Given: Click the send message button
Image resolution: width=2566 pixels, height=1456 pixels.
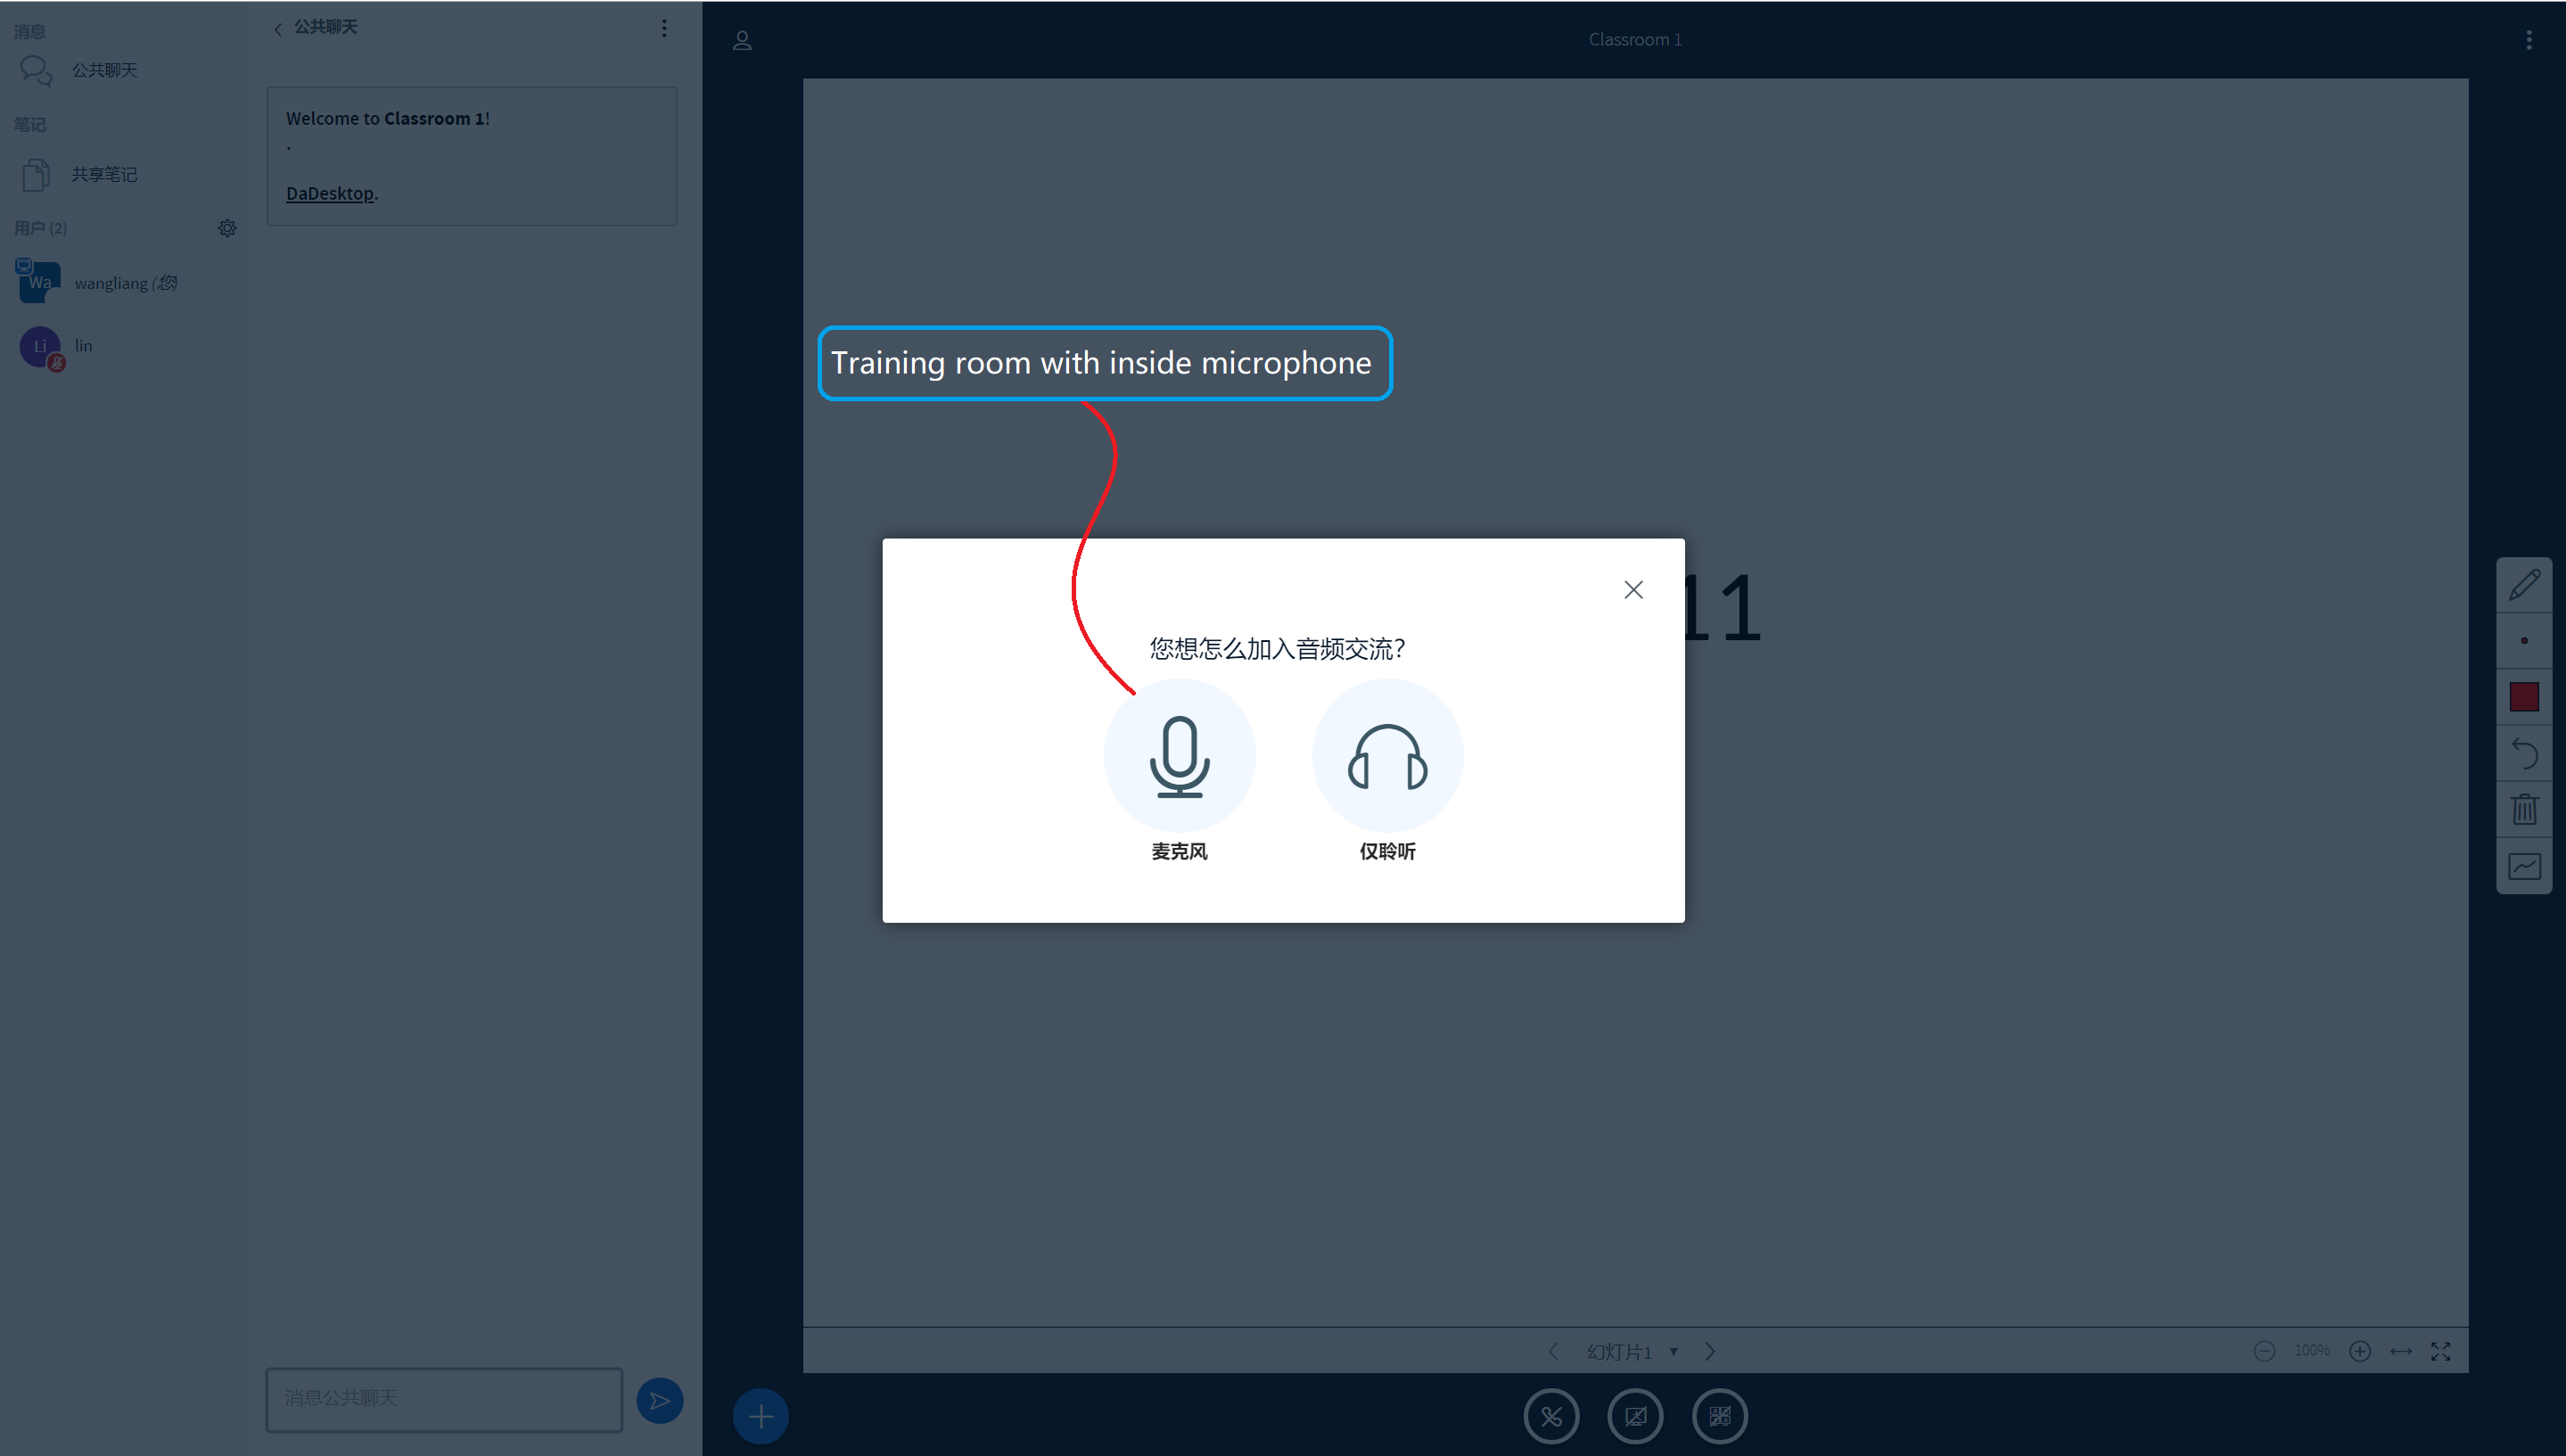Looking at the screenshot, I should (x=660, y=1400).
